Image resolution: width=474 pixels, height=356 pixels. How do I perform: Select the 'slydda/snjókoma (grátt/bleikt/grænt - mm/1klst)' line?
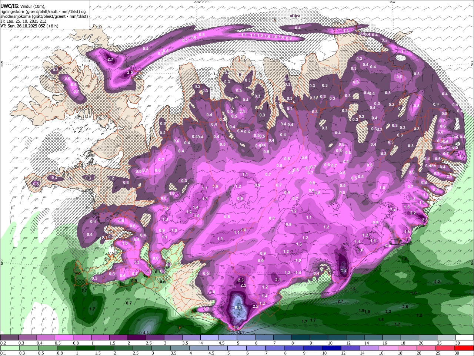point(44,16)
